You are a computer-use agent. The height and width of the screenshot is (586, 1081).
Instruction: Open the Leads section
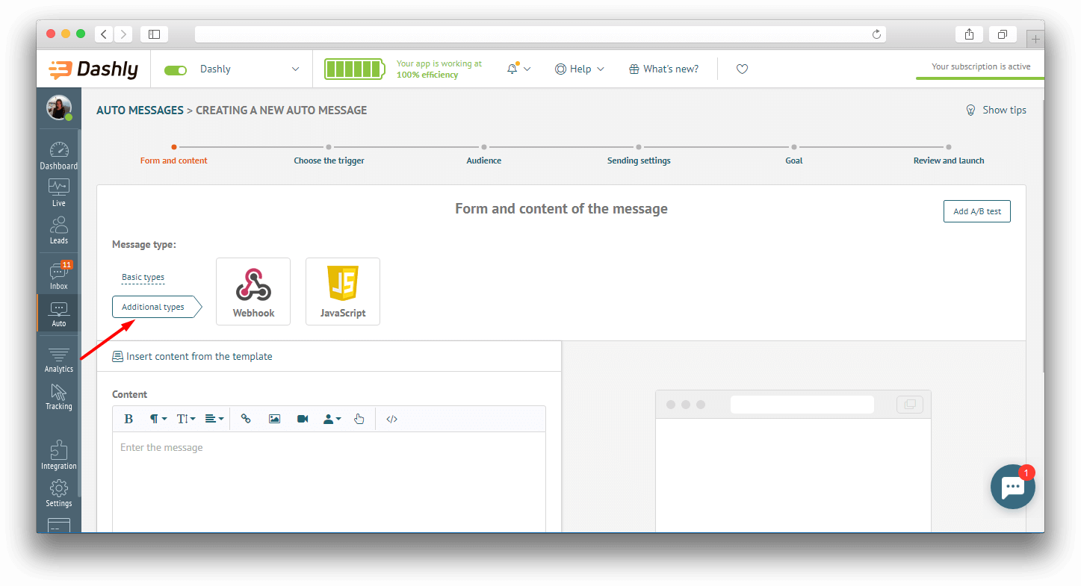tap(58, 231)
